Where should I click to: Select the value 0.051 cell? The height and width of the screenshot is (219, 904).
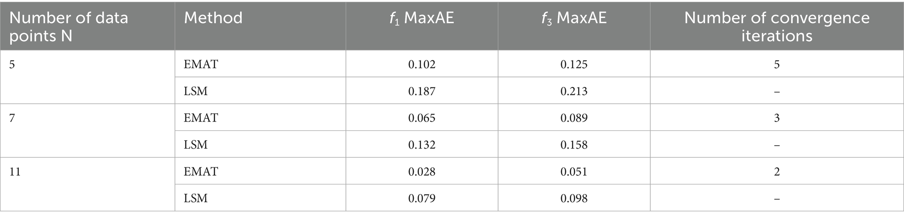tap(574, 171)
